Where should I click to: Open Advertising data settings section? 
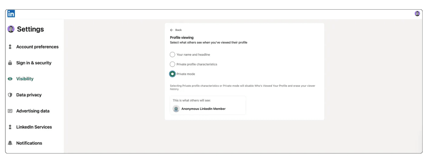click(x=33, y=111)
